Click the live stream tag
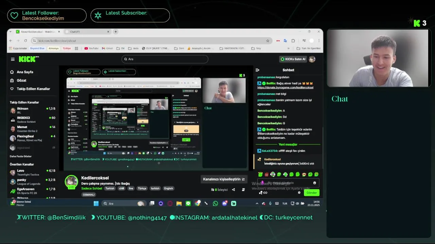The width and height of the screenshot is (435, 244). [131, 188]
